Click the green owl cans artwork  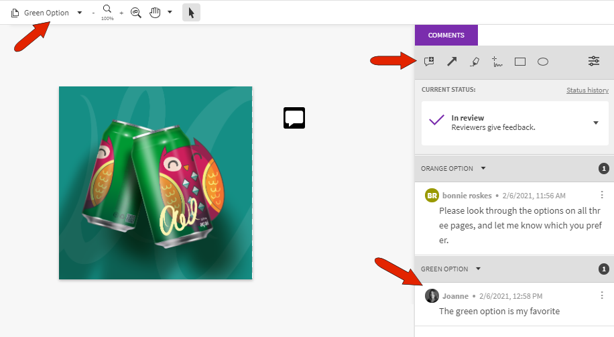[x=156, y=183]
